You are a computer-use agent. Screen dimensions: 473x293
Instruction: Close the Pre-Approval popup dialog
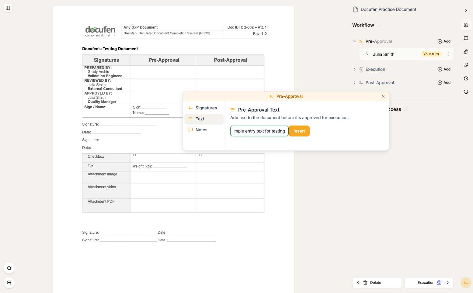pyautogui.click(x=383, y=96)
